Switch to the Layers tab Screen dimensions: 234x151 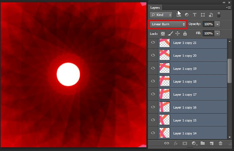click(155, 8)
